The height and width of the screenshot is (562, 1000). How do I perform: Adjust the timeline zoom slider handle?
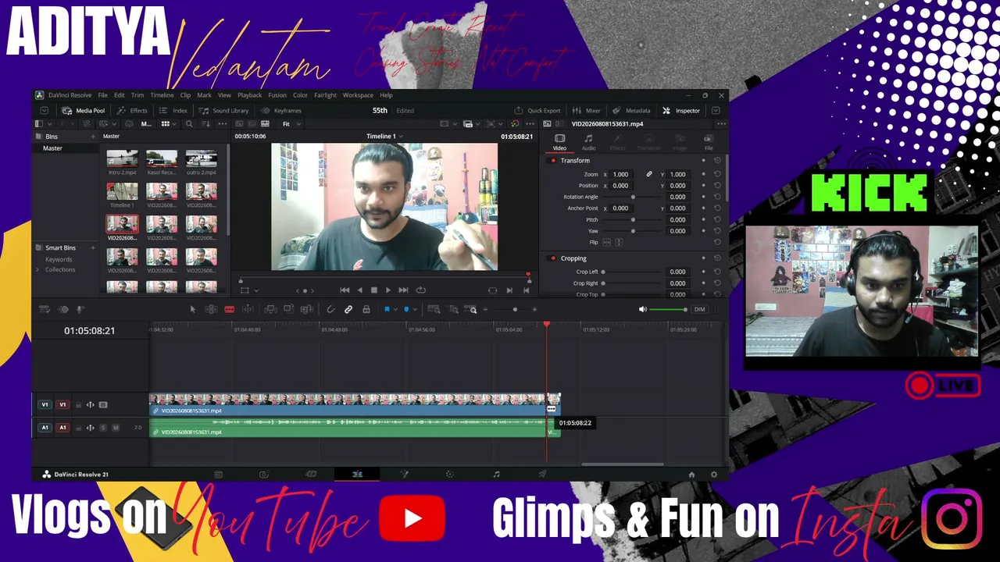coord(515,310)
